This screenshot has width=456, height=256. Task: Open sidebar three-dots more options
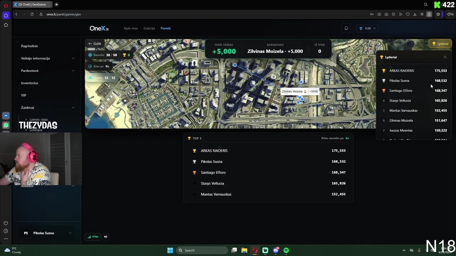pyautogui.click(x=6, y=239)
